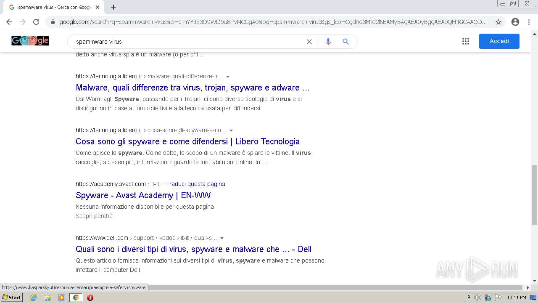
Task: Open the file explorer taskbar icon
Action: 47,298
